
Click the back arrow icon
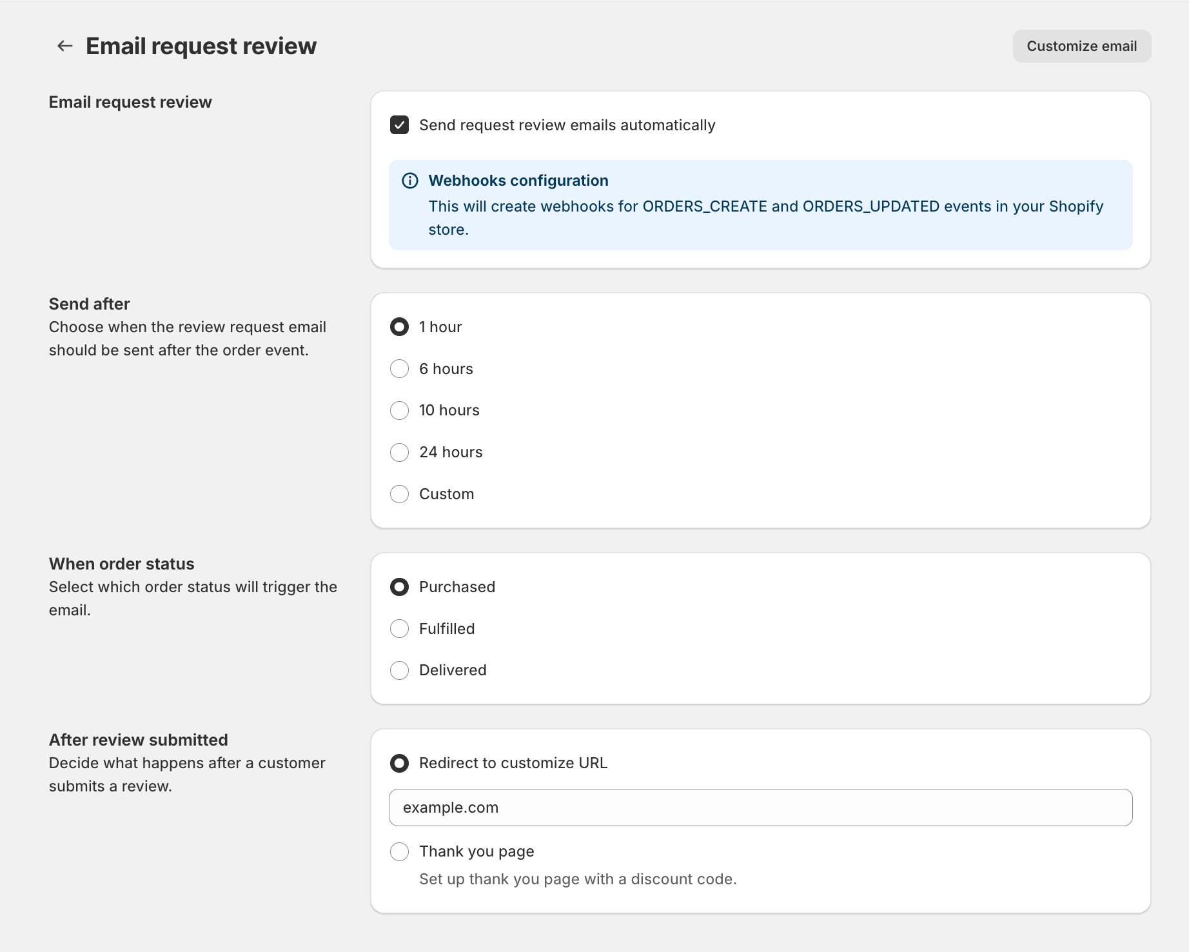tap(64, 46)
